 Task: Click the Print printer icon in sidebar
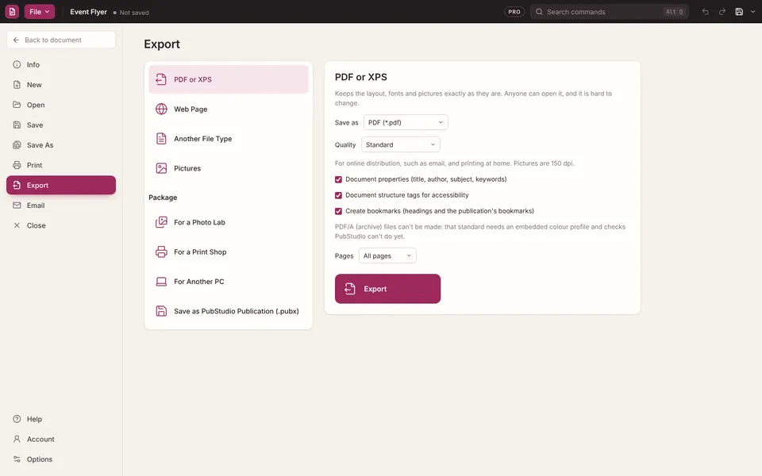(17, 165)
